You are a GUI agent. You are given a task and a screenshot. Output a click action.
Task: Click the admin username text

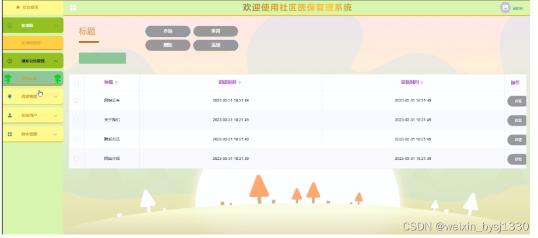[x=518, y=8]
